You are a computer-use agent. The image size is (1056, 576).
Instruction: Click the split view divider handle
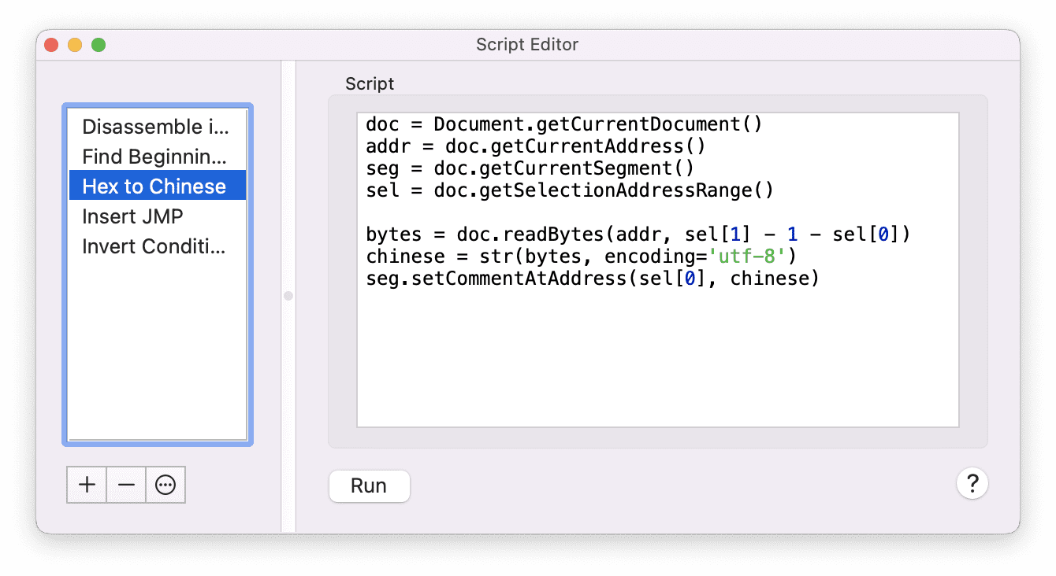pyautogui.click(x=288, y=296)
